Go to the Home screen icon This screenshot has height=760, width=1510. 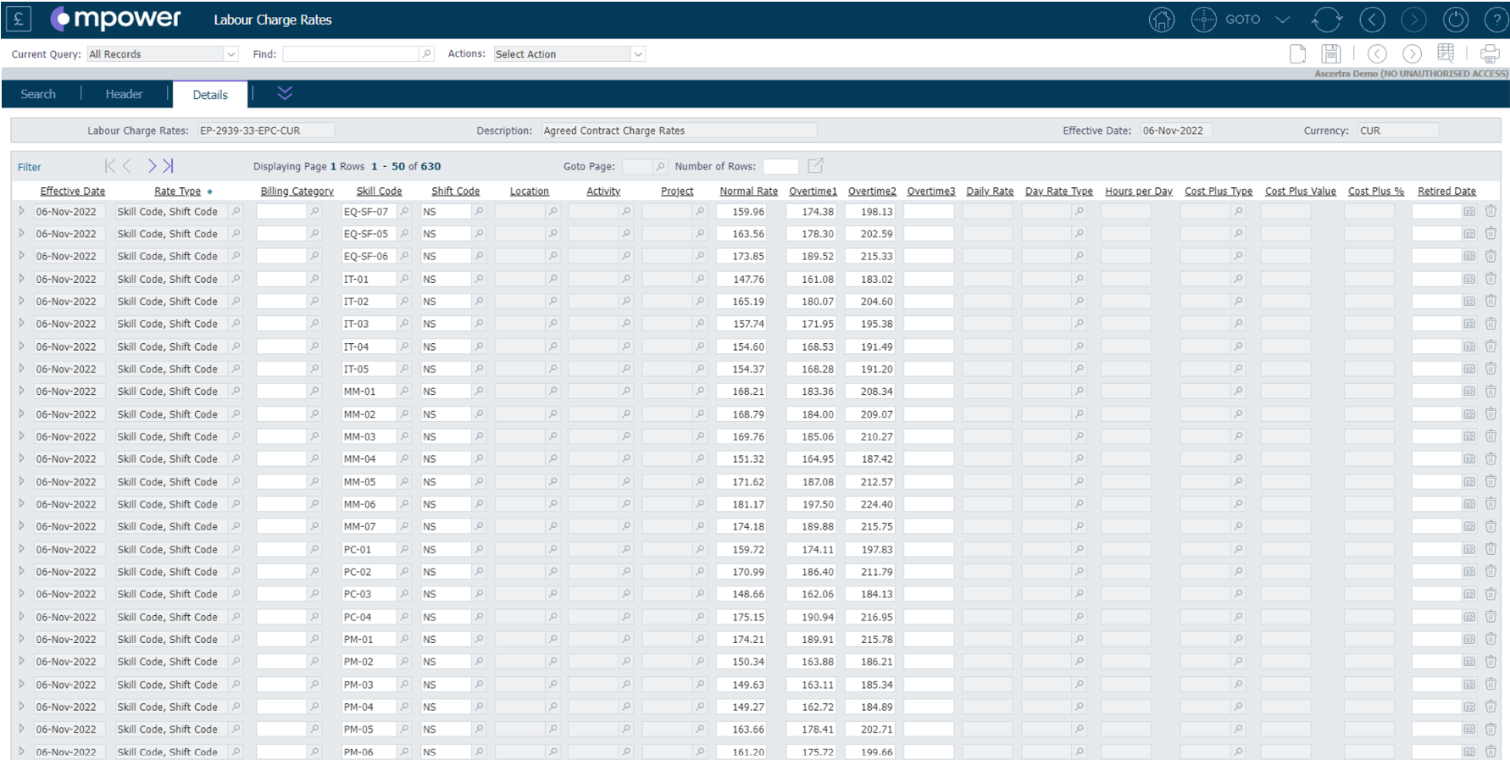click(1161, 19)
